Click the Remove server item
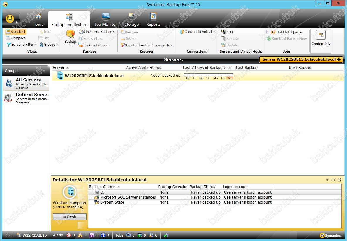 [x=230, y=38]
